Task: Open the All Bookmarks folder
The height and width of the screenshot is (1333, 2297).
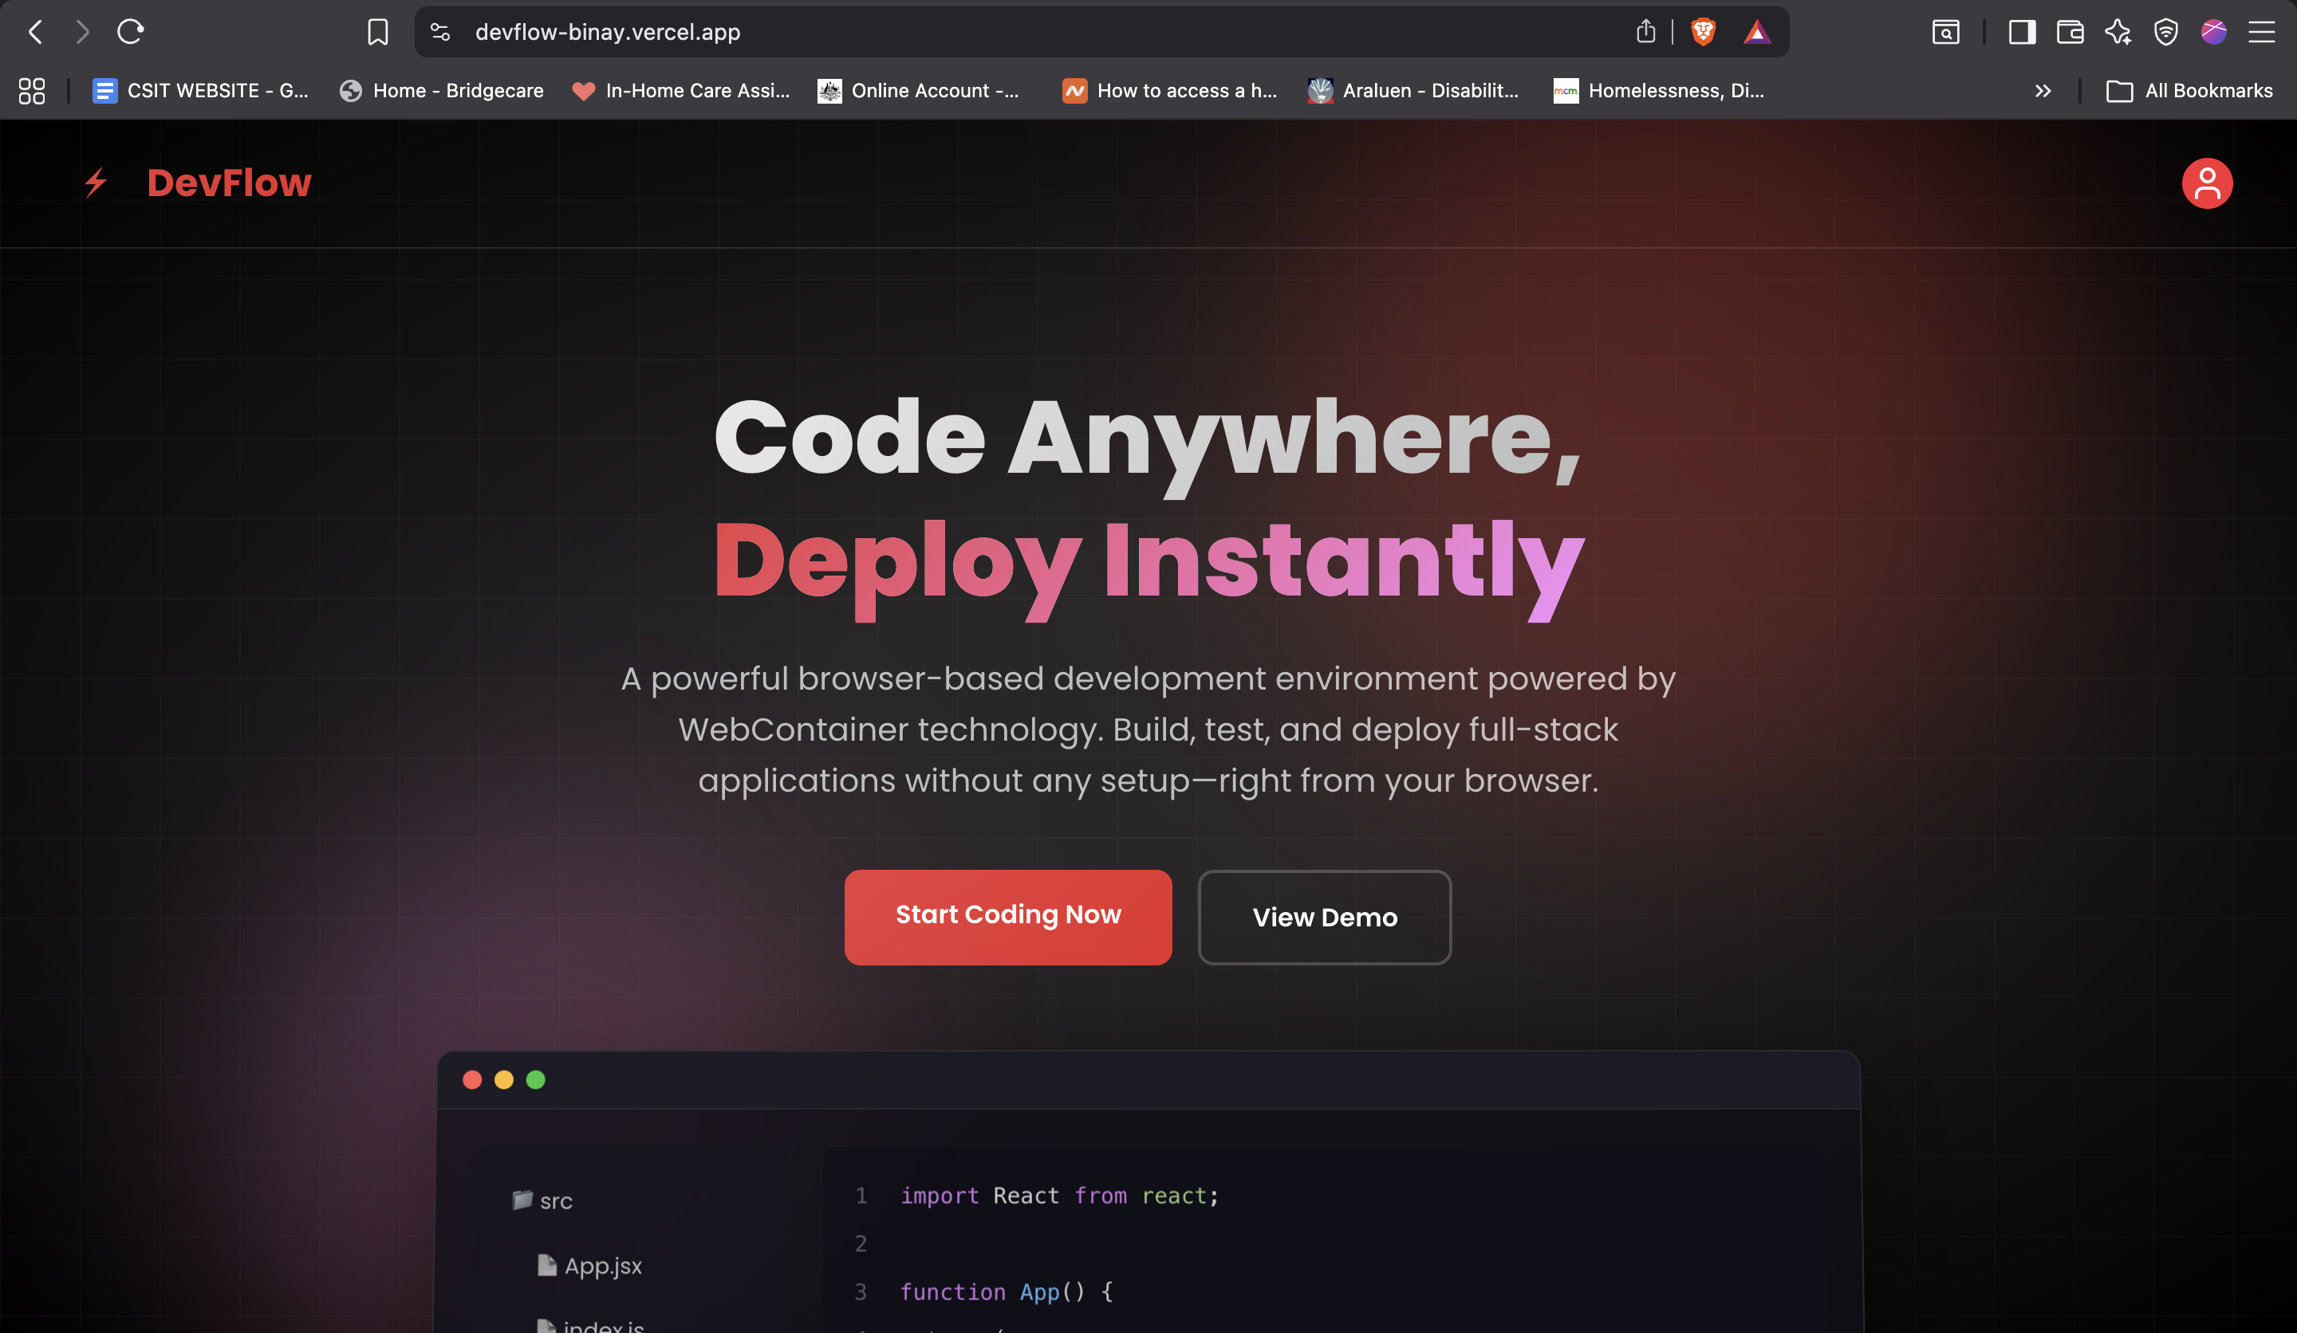Action: click(2189, 90)
